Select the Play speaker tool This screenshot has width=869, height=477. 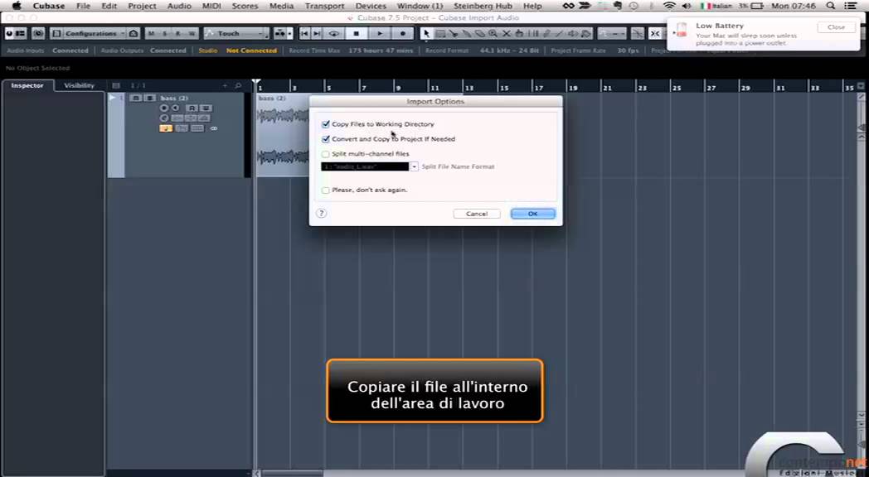573,34
